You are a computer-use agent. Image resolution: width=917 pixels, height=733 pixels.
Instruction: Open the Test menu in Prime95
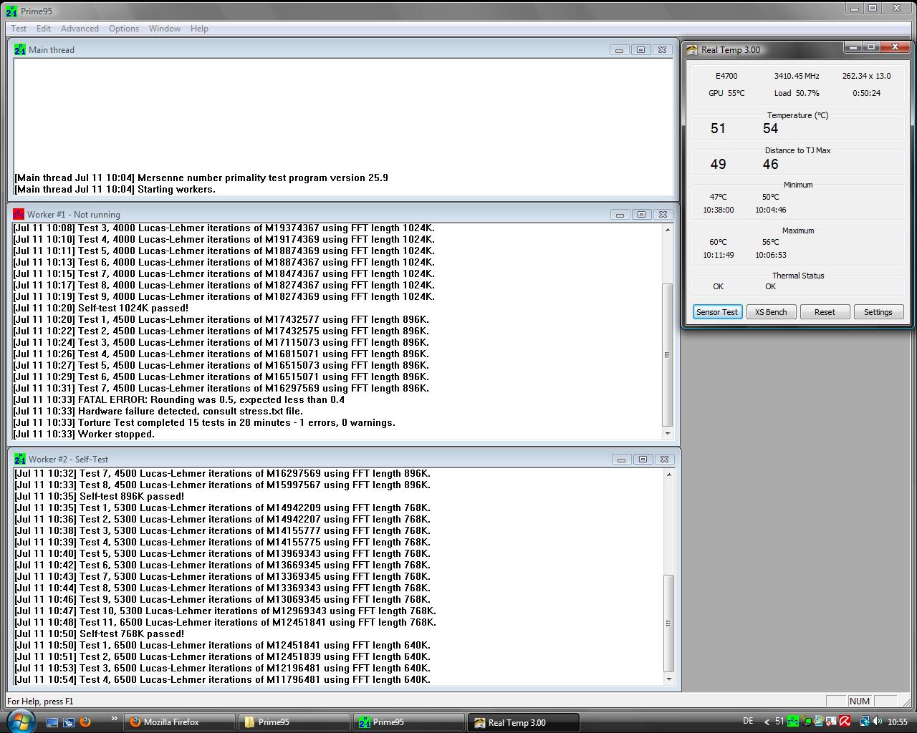[x=19, y=29]
